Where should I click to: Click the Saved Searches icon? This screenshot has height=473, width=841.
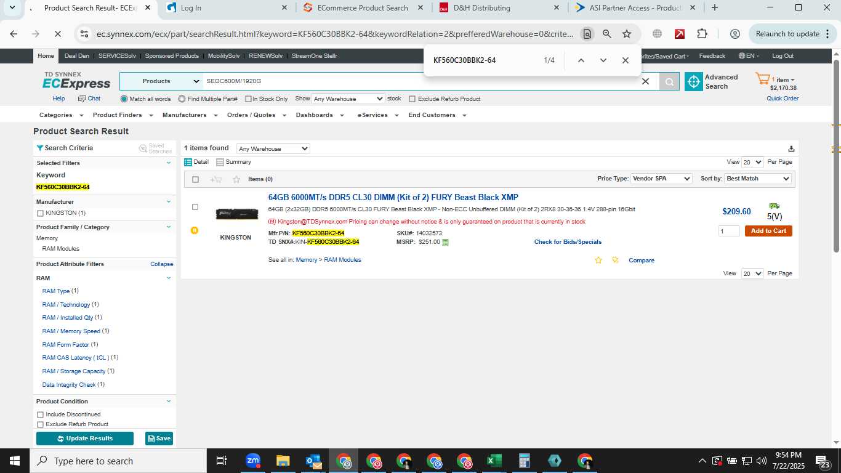[x=143, y=148]
